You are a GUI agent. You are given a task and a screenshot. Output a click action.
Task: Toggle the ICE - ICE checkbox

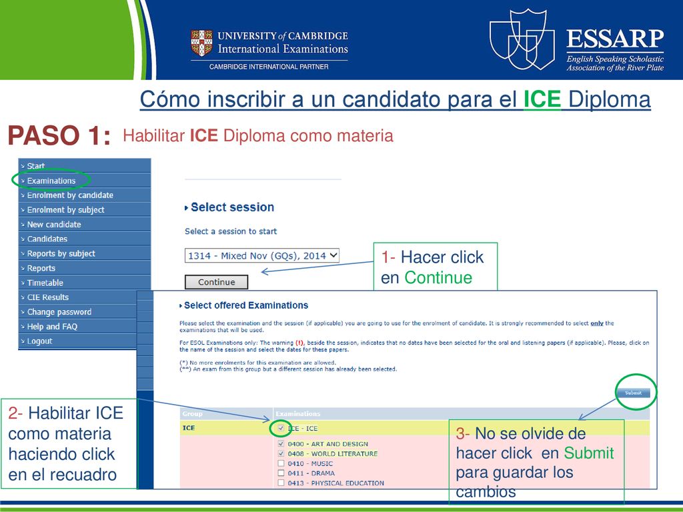tap(281, 428)
